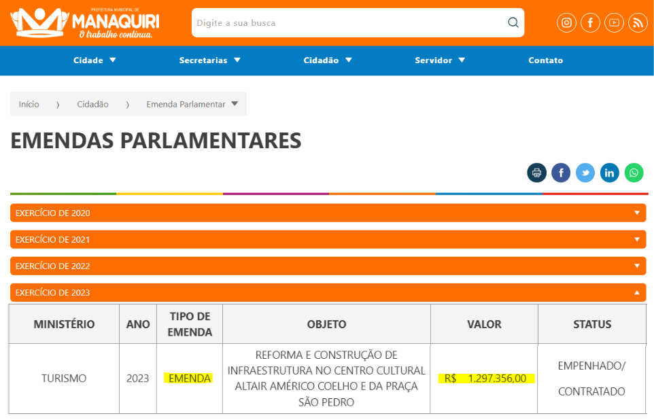Collapse the Exercício de 2023 section
The width and height of the screenshot is (654, 420).
coord(328,292)
